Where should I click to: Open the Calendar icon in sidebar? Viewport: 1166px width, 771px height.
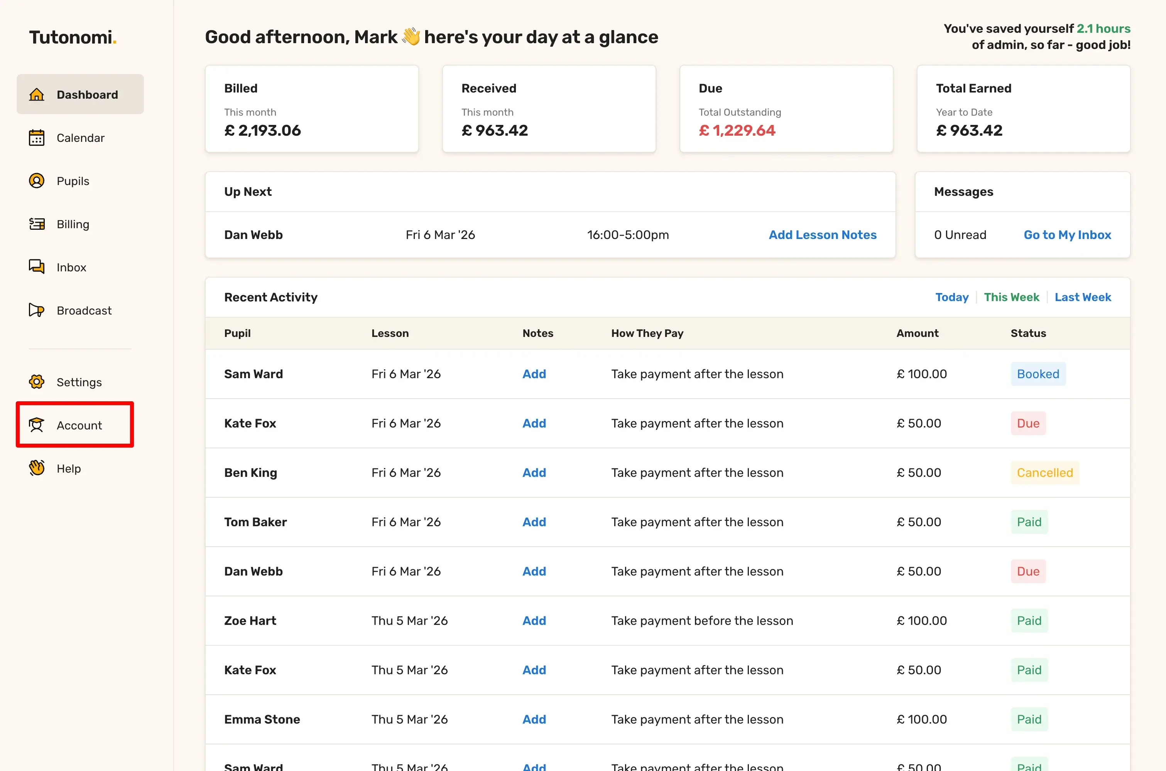click(x=36, y=138)
